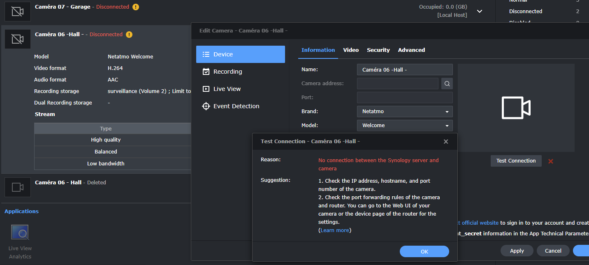Open the Model dropdown showing Welcome
This screenshot has height=265, width=589.
pos(405,126)
